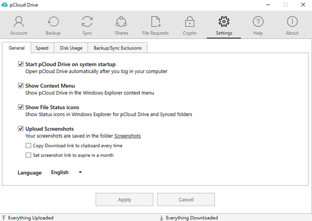The height and width of the screenshot is (221, 312).
Task: Disable the Show File Status icons checkbox
Action: pos(21,107)
